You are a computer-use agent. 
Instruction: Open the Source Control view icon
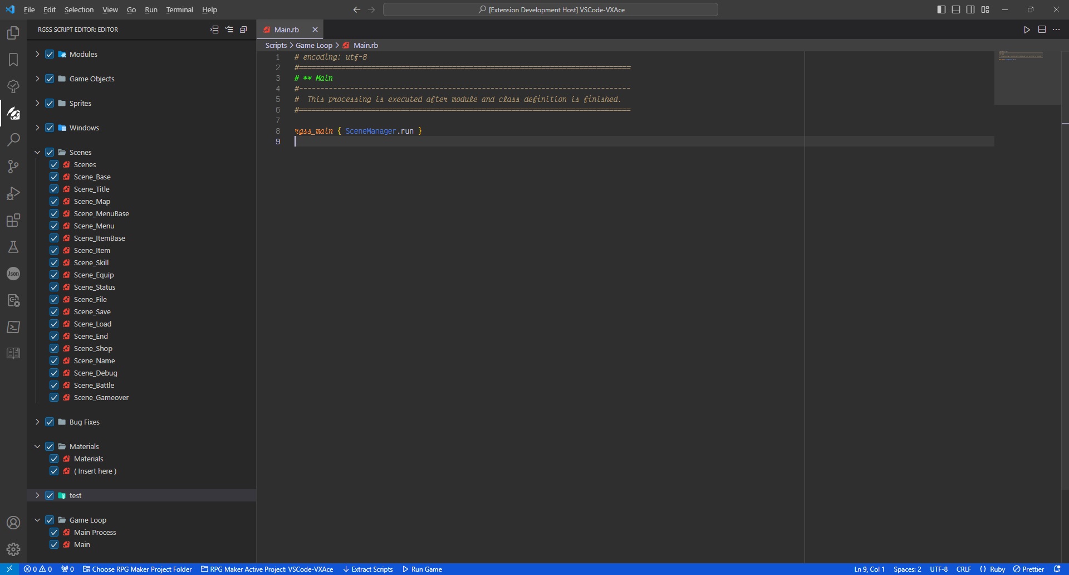coord(13,167)
